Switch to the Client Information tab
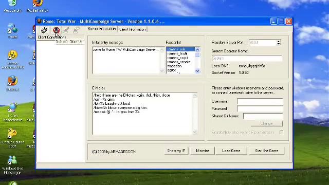This screenshot has height=185, width=329. (133, 29)
